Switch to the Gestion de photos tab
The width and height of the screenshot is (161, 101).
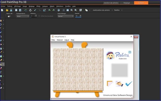tap(111, 3)
